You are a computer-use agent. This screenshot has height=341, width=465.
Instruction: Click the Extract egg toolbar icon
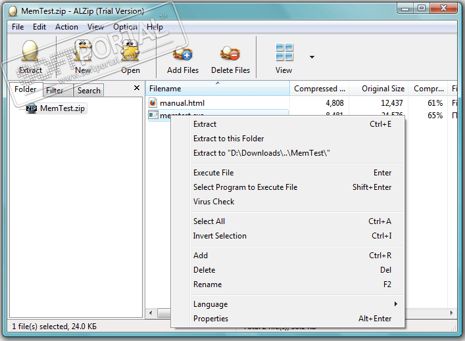click(30, 51)
